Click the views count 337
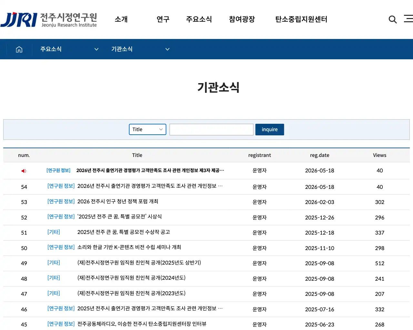 380,233
